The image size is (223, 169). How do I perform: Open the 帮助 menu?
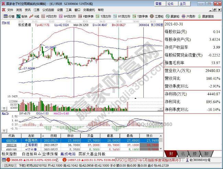click(x=101, y=10)
